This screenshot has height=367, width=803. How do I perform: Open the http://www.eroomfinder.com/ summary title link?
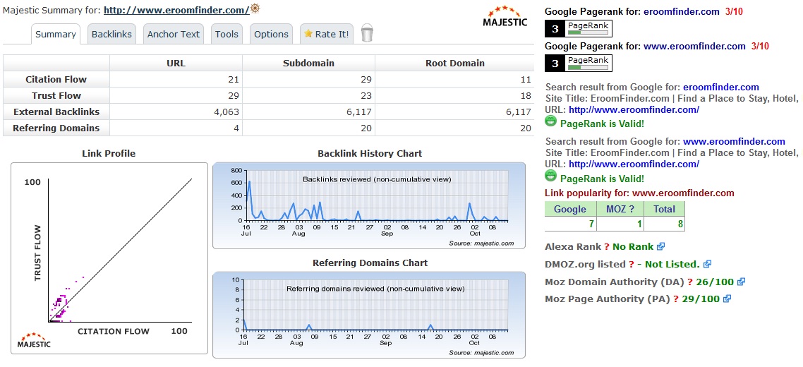pyautogui.click(x=176, y=10)
